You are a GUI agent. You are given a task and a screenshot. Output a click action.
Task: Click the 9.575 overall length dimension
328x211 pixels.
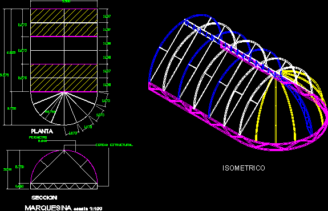click(4, 75)
